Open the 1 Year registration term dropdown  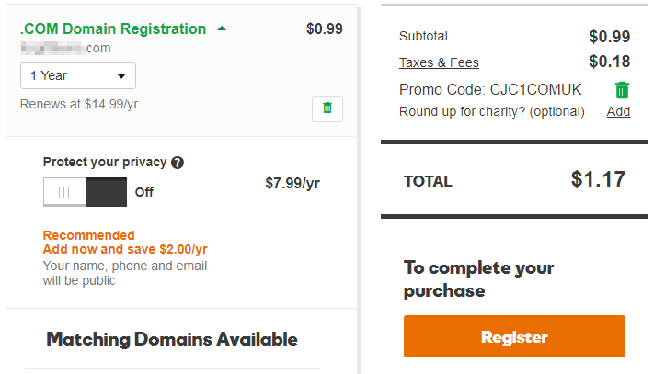tap(78, 75)
